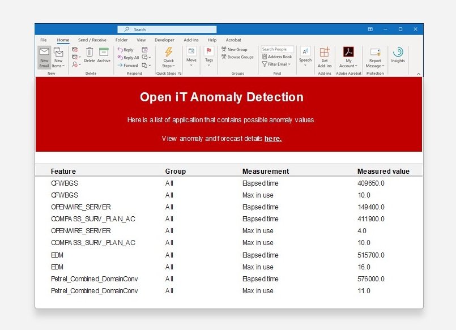Click the Get Add-ins icon
Image resolution: width=456 pixels, height=330 pixels.
(x=325, y=52)
